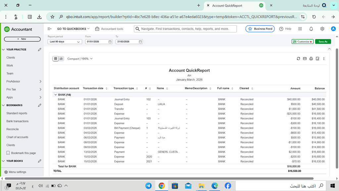Viewport: 339px width, 191px height.
Task: Open Chart of accounts in sidebar
Action: 17,137
